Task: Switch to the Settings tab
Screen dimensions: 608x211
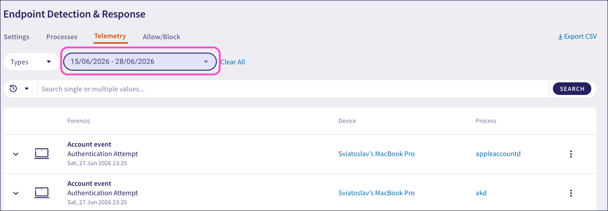Action: pyautogui.click(x=17, y=37)
